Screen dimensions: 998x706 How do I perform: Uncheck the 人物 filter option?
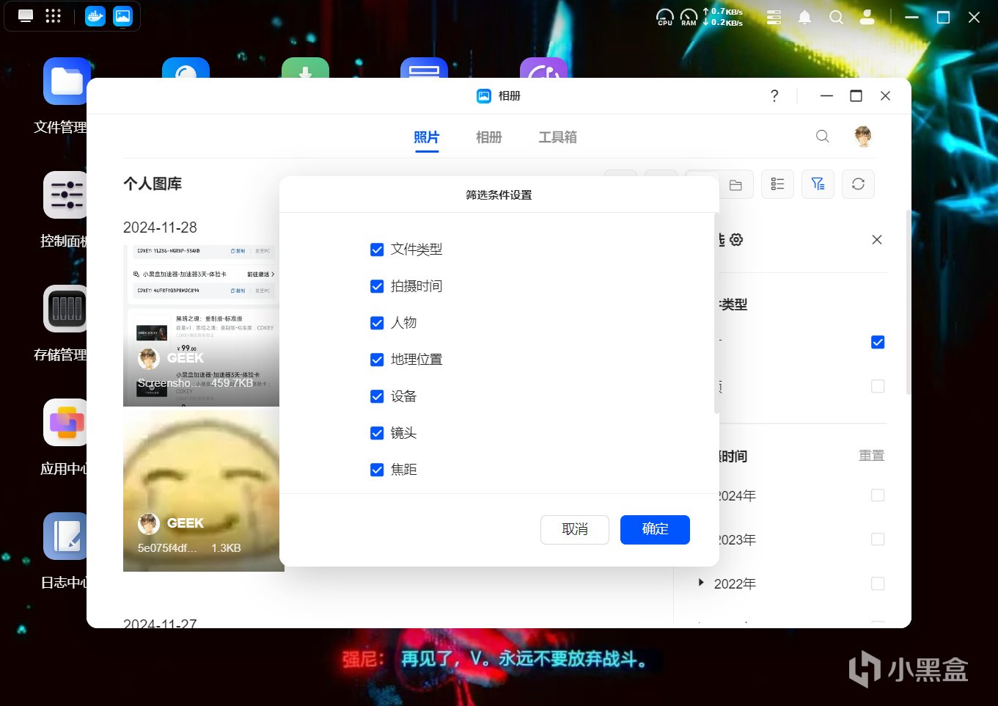(377, 323)
